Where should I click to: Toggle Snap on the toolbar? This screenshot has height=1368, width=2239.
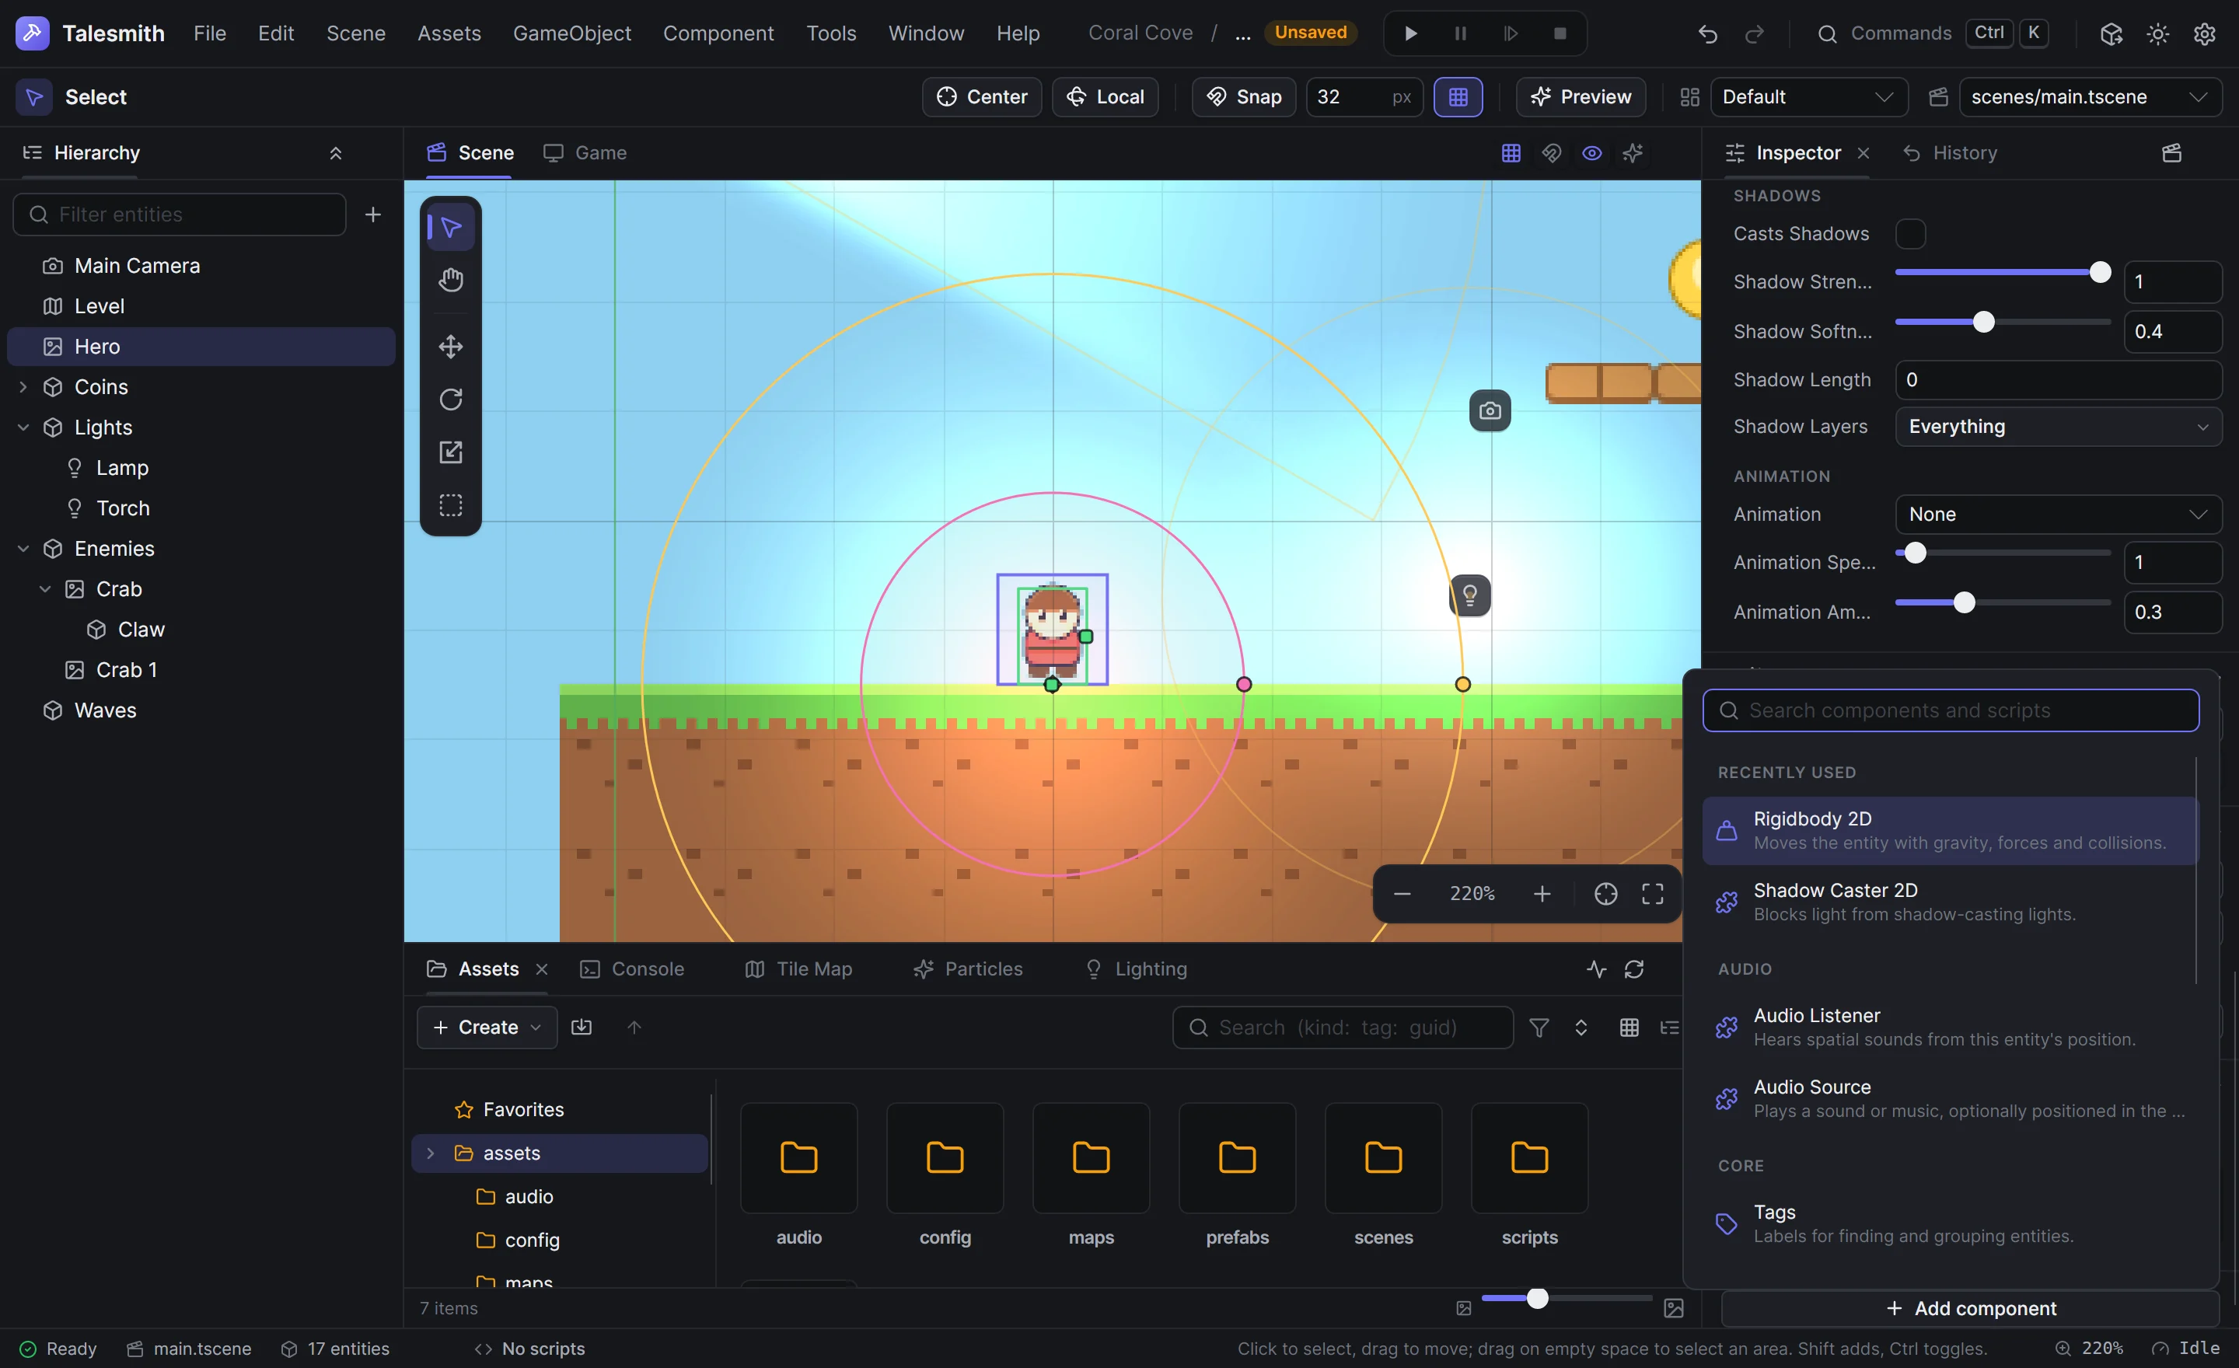click(x=1243, y=96)
